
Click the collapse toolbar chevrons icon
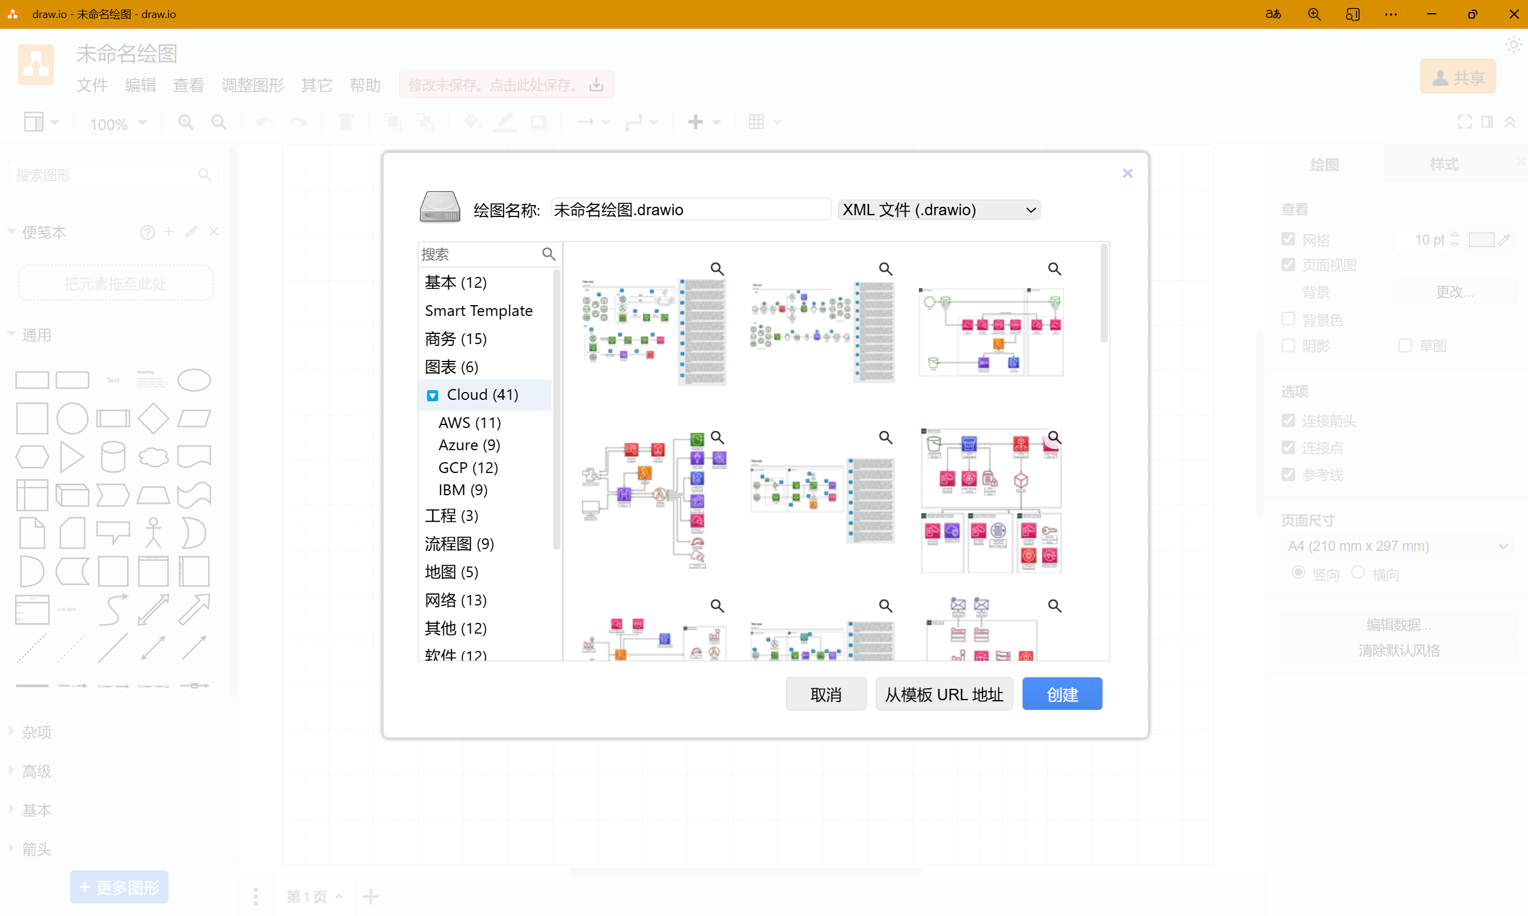(1509, 122)
